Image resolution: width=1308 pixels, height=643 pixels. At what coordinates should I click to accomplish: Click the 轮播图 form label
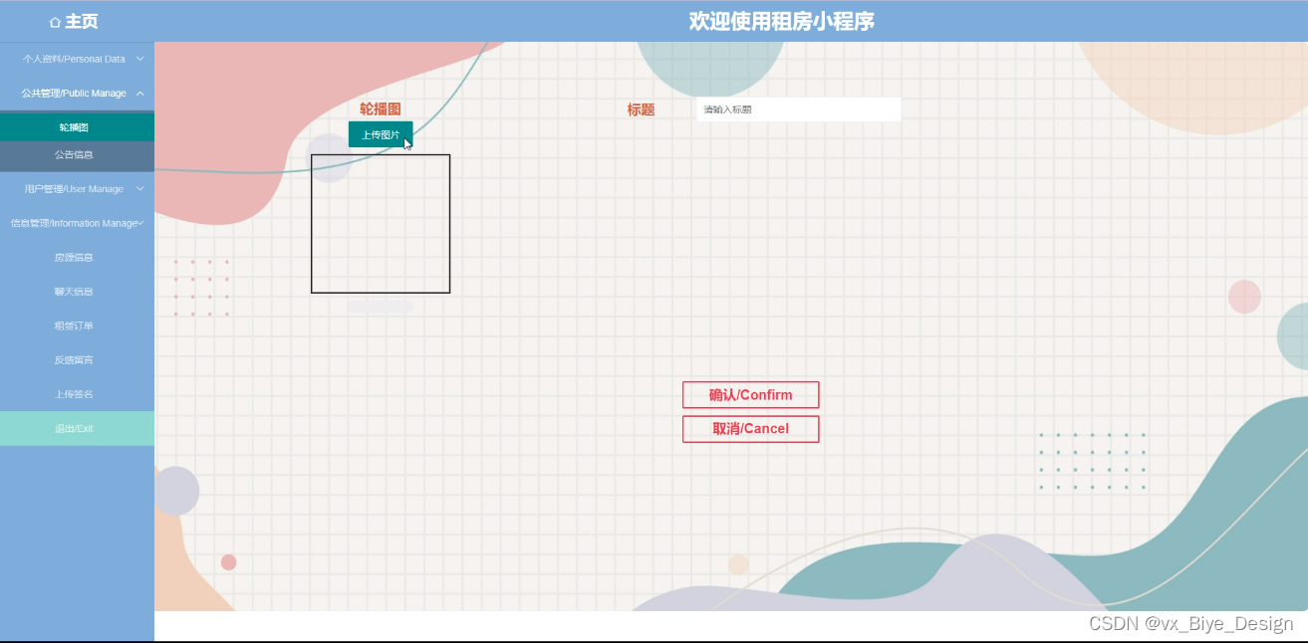[x=381, y=109]
